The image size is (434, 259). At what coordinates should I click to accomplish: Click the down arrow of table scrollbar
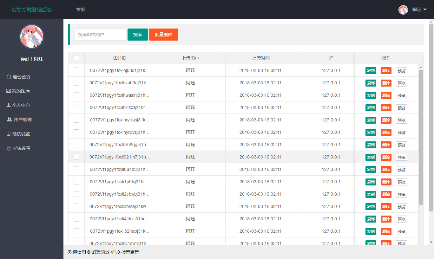pos(421,242)
